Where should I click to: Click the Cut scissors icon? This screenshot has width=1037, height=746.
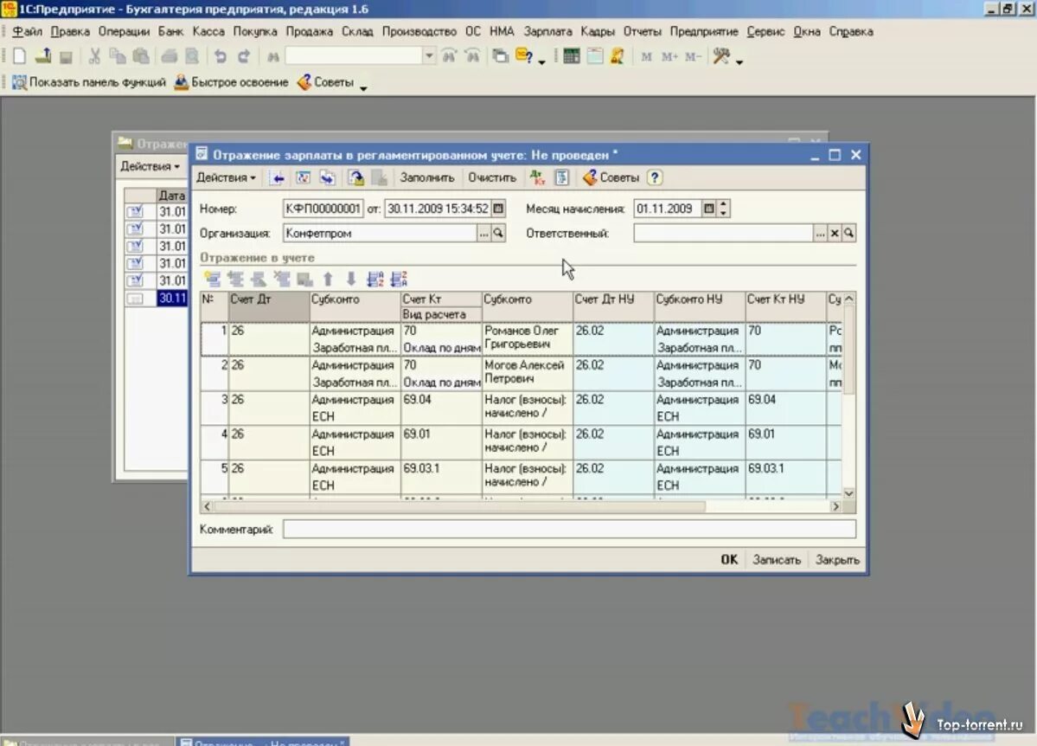pyautogui.click(x=94, y=57)
